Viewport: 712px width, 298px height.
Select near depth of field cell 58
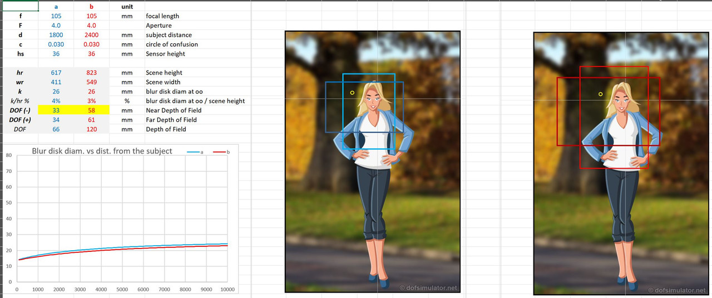91,111
